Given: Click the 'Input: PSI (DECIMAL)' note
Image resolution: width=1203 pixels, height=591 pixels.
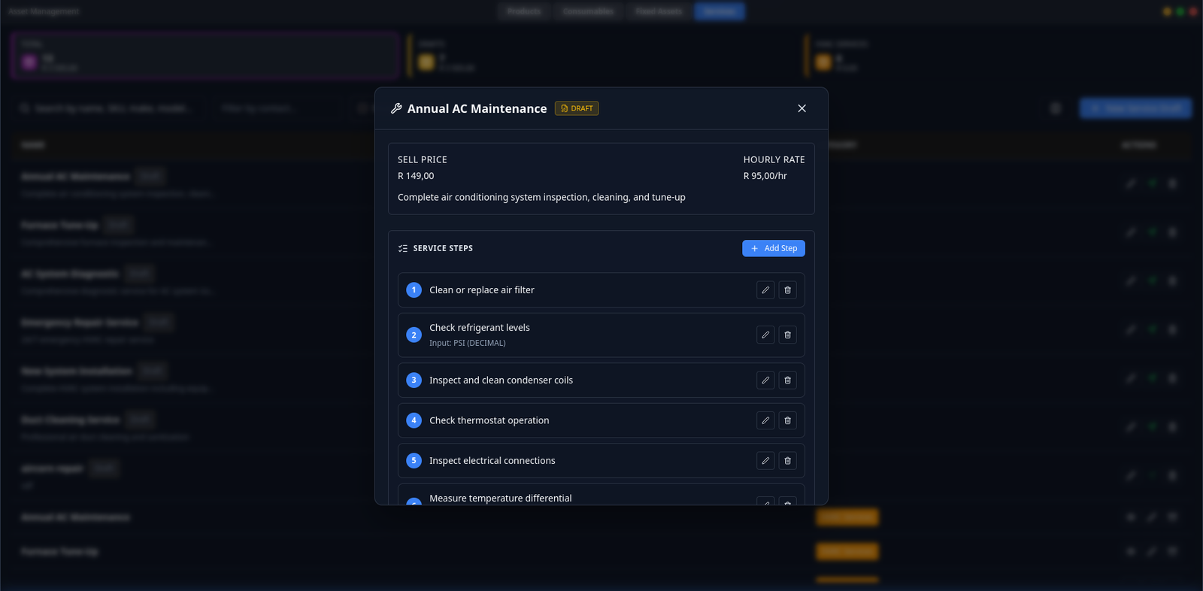Looking at the screenshot, I should (468, 343).
